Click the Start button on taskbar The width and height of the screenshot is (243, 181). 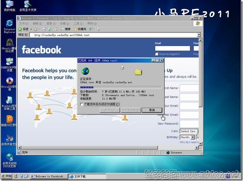point(7,176)
